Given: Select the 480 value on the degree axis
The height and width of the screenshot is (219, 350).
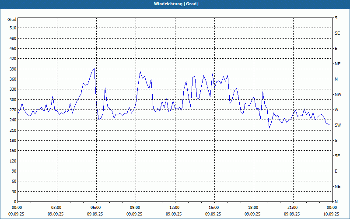Looking at the screenshot, I should (x=13, y=38).
